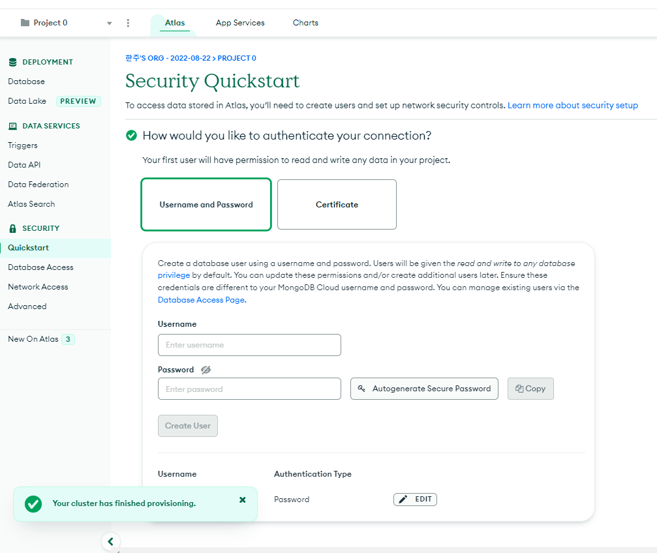657x553 pixels.
Task: Focus the Enter username field
Action: tap(249, 345)
